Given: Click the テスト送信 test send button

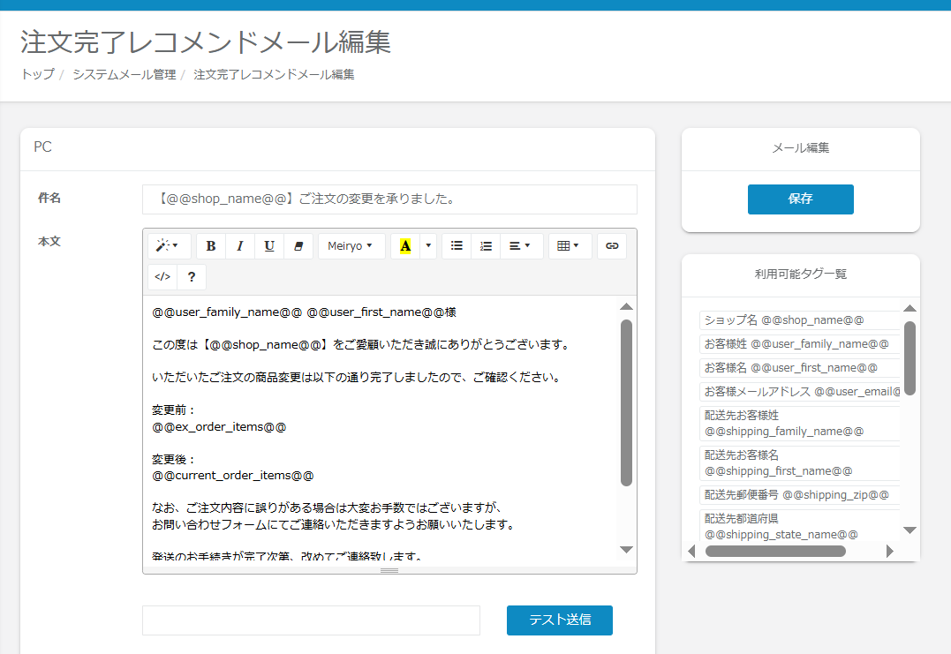Looking at the screenshot, I should pyautogui.click(x=559, y=620).
